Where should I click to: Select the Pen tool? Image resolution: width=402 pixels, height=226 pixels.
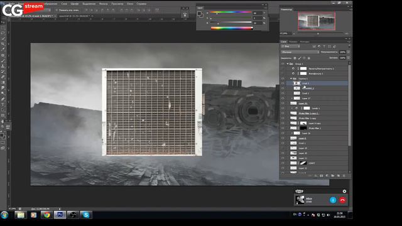point(3,99)
